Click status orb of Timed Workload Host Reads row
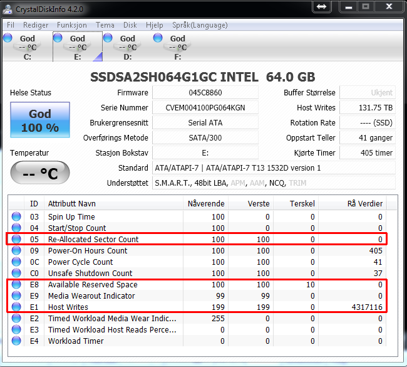This screenshot has width=407, height=367. click(x=16, y=330)
